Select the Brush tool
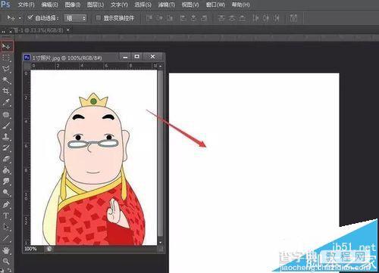The height and width of the screenshot is (273, 379). 6,126
